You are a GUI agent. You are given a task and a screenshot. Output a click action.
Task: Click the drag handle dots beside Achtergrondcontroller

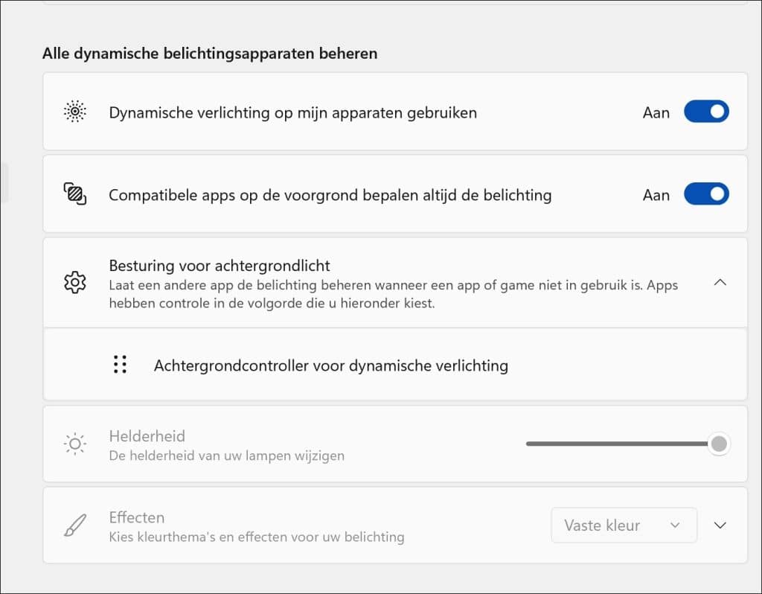click(120, 365)
